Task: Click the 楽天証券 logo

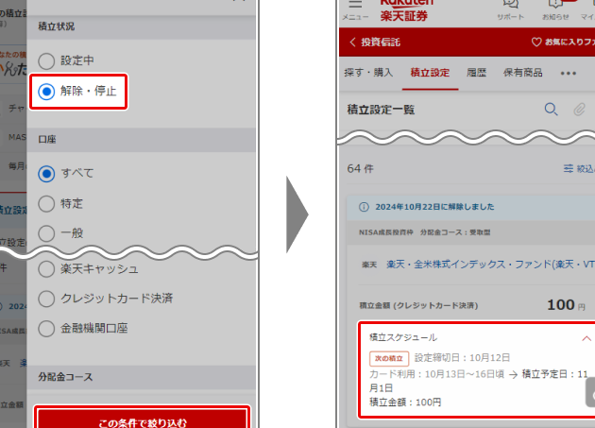Action: pos(405,9)
